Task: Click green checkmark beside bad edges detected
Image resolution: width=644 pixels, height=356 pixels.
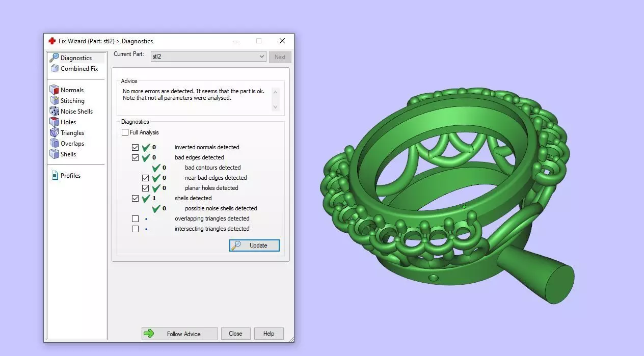Action: coord(146,157)
